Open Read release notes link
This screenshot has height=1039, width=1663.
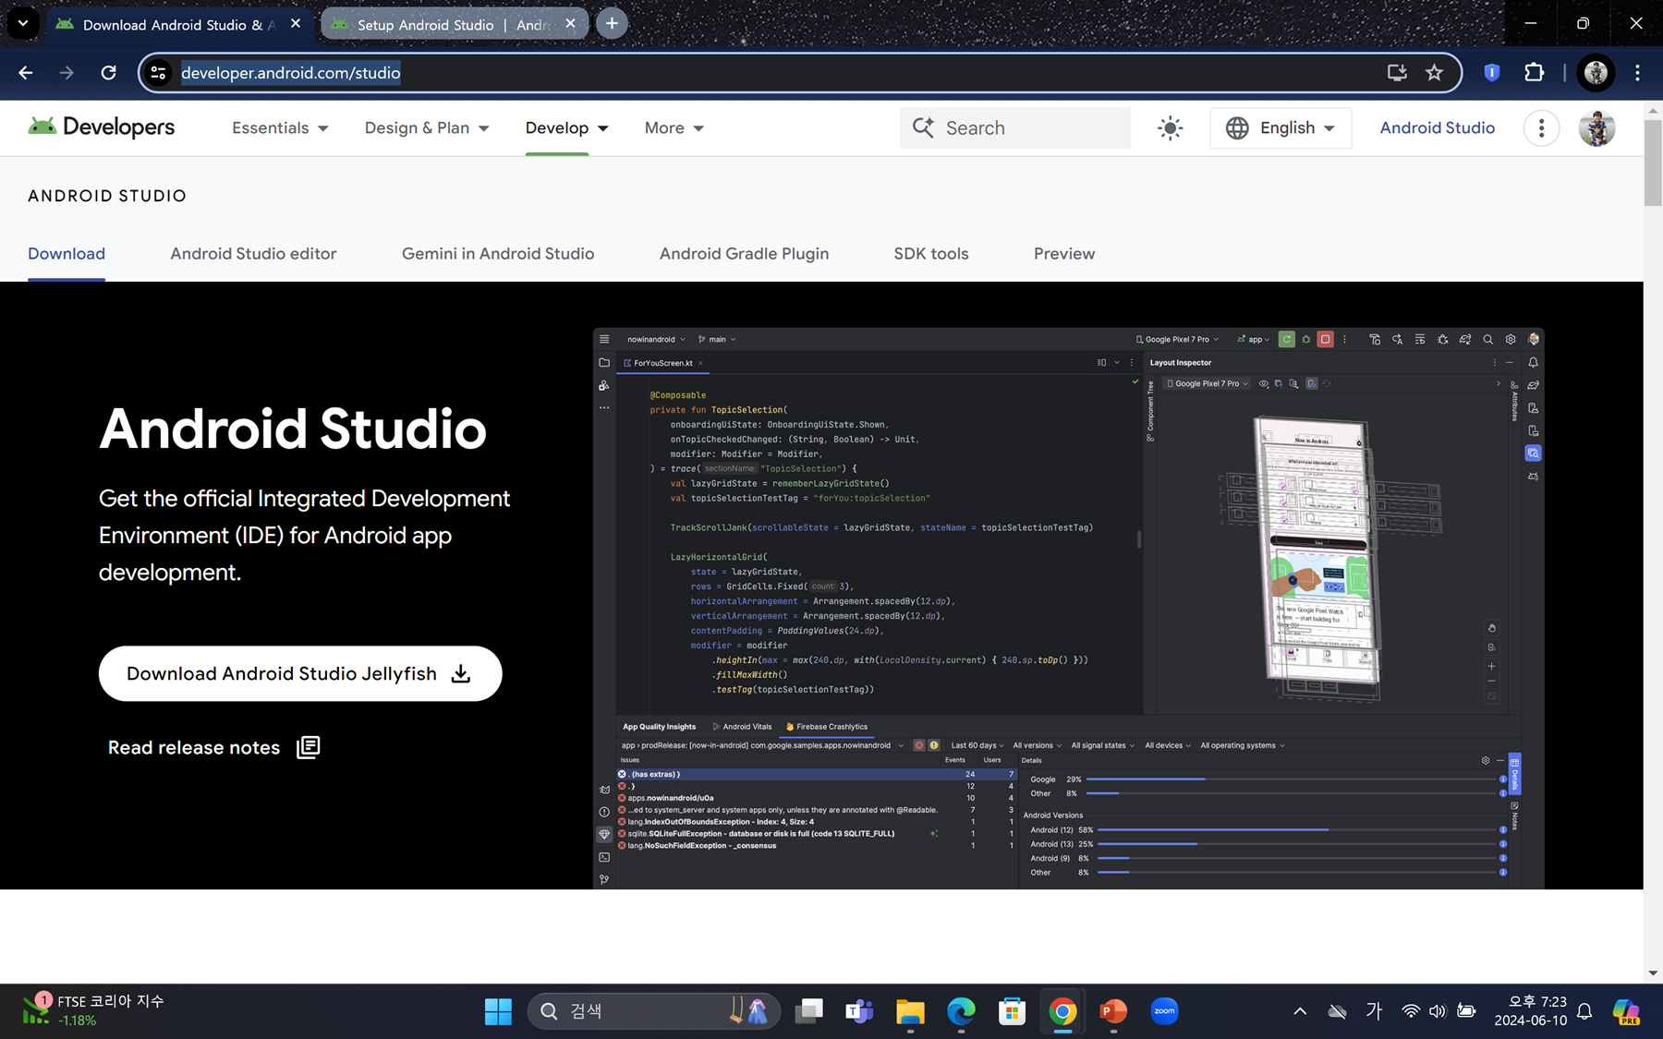click(x=213, y=747)
